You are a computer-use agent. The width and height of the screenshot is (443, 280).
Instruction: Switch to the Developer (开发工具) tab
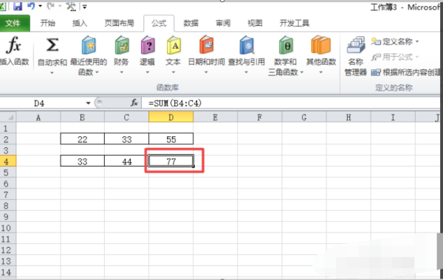[295, 23]
